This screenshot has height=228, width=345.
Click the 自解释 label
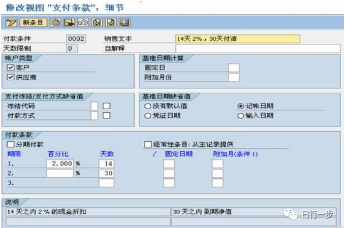coord(115,48)
